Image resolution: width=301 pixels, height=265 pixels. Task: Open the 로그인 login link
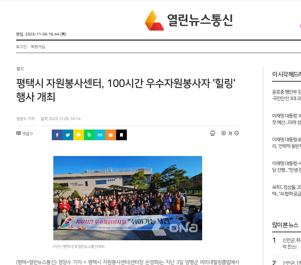(21, 47)
